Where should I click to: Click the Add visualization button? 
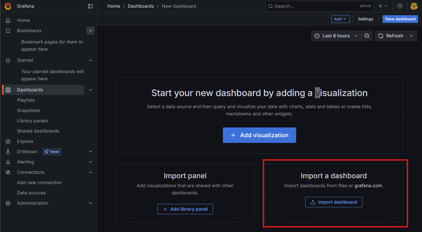click(259, 135)
